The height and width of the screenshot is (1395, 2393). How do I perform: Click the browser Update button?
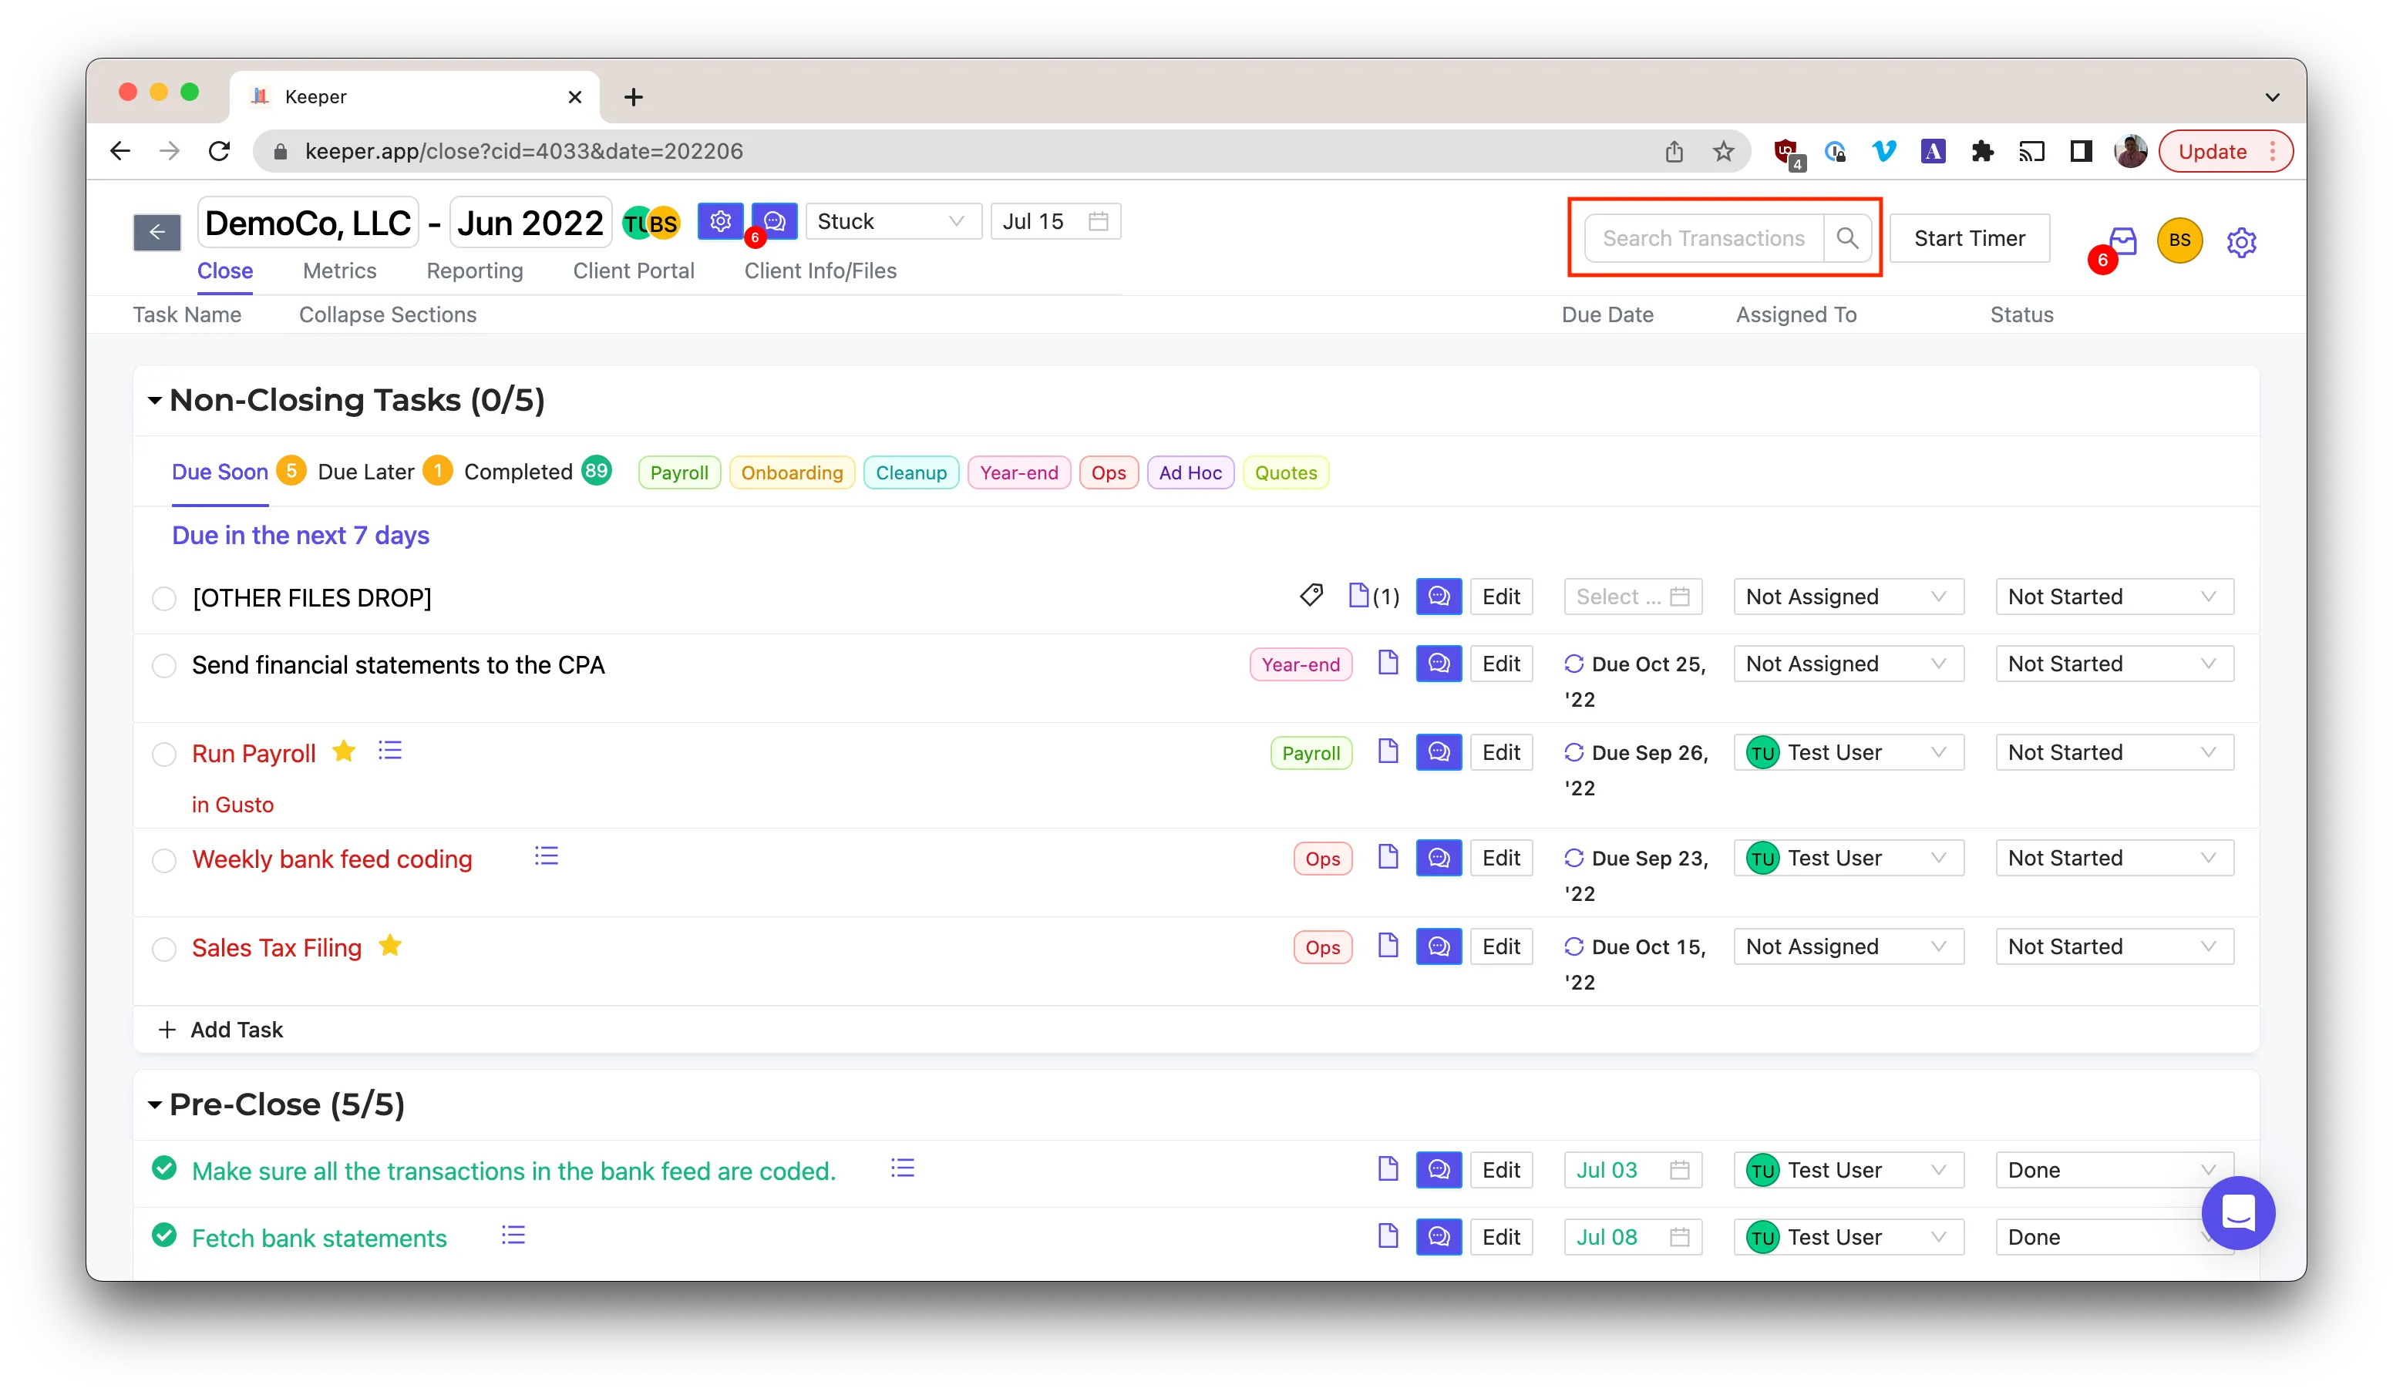2225,151
